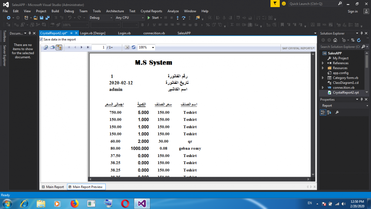The height and width of the screenshot is (209, 371).
Task: Toggle the group tree panel button
Action: [x=59, y=48]
